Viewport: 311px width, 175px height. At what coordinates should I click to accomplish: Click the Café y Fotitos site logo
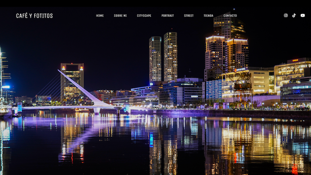(34, 16)
